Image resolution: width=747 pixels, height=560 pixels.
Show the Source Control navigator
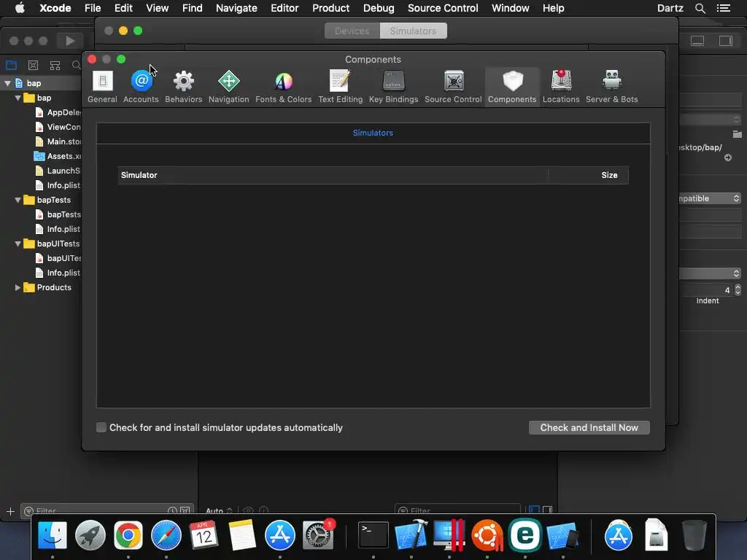[x=33, y=65]
